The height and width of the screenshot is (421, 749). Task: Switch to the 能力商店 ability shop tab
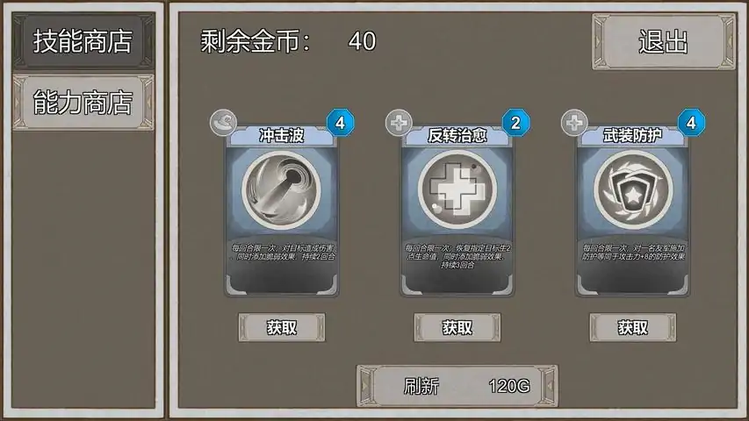[x=83, y=102]
